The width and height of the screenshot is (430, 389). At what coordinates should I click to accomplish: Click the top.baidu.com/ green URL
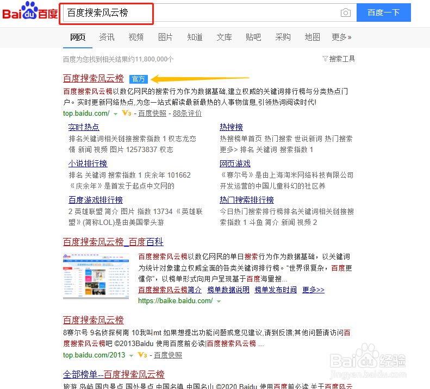(86, 113)
